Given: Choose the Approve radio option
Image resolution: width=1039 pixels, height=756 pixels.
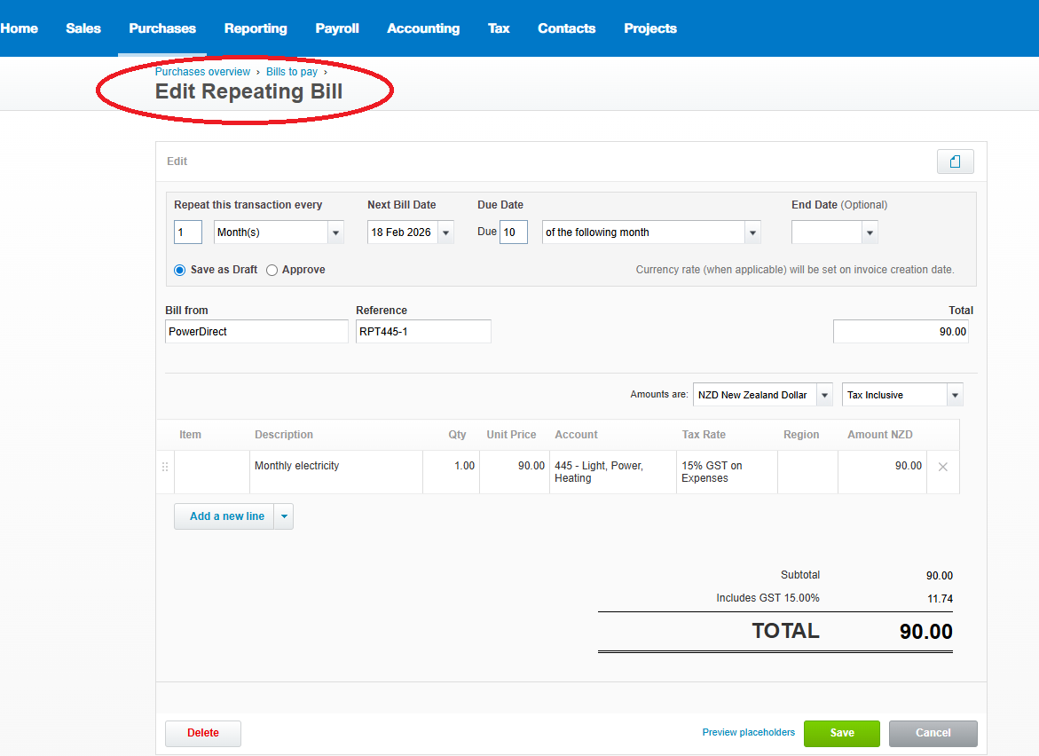Looking at the screenshot, I should 272,270.
